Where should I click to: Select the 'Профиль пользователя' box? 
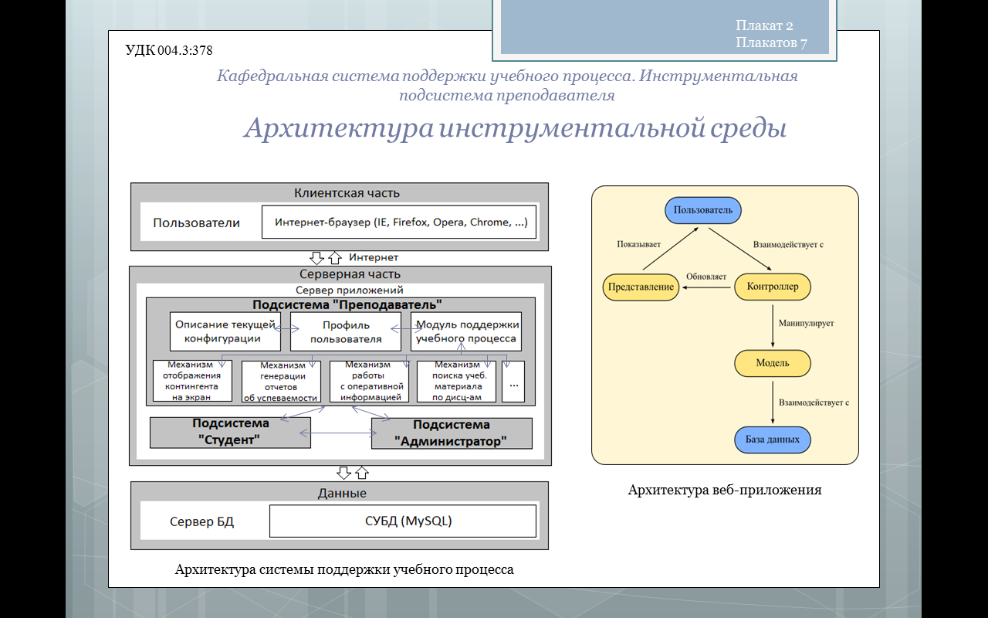click(346, 331)
